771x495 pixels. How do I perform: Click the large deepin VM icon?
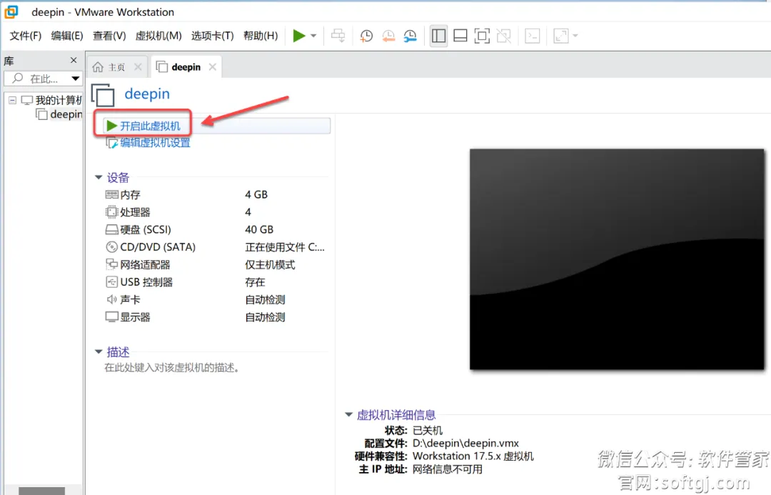click(103, 95)
